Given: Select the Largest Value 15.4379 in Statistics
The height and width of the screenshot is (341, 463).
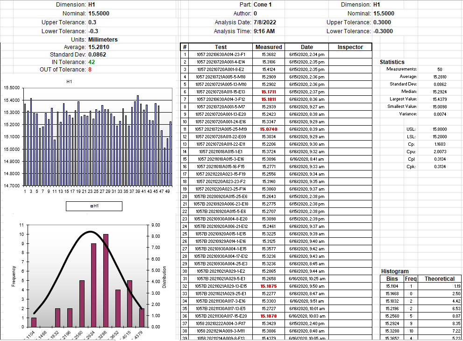Looking at the screenshot, I should pos(440,99).
